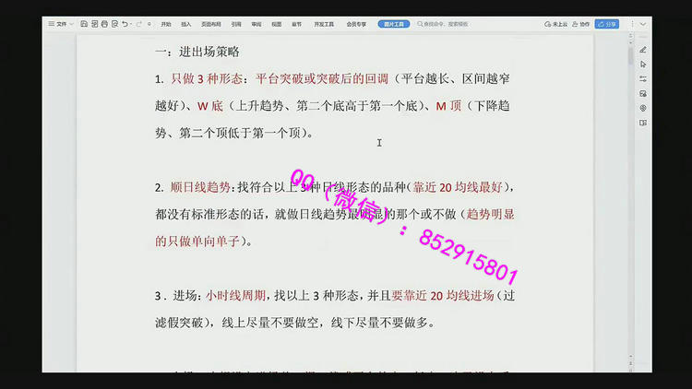Collapse the ribbon with the chevron arrow
Viewport: 692px width, 389px height.
[644, 23]
